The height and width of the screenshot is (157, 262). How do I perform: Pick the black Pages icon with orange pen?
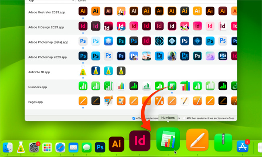[223, 101]
